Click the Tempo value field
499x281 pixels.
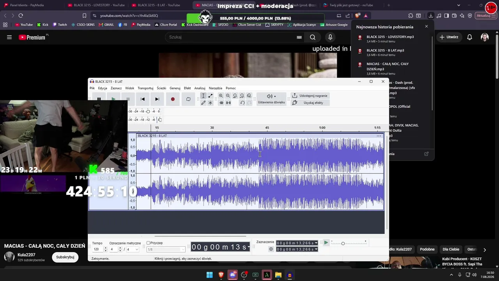pos(98,249)
